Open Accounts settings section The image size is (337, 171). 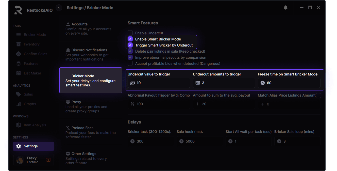(91, 29)
